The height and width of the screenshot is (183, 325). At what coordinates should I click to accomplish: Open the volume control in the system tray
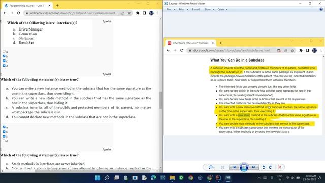click(292, 178)
